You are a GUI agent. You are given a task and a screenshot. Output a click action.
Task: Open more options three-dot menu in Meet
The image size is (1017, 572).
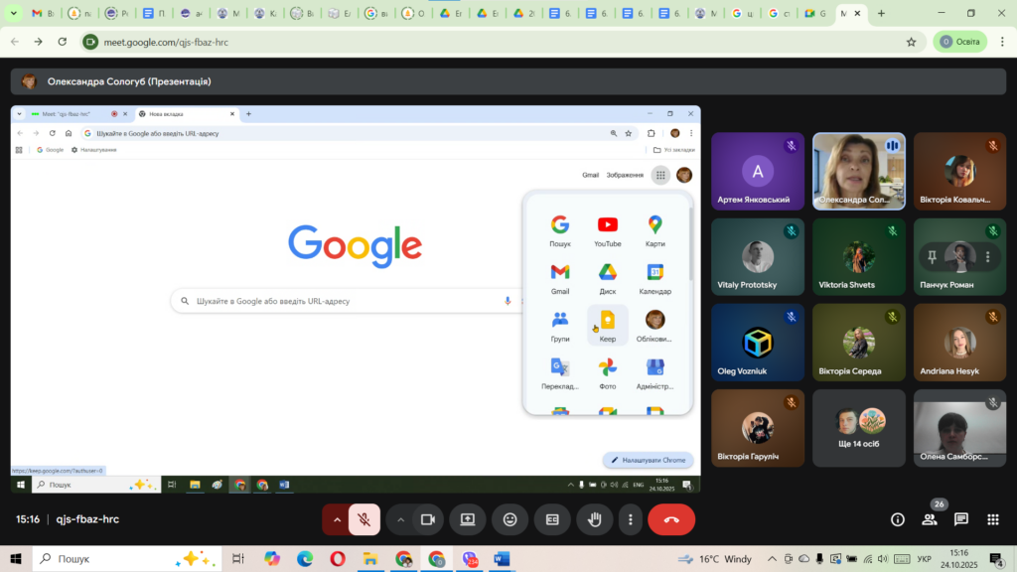point(630,519)
